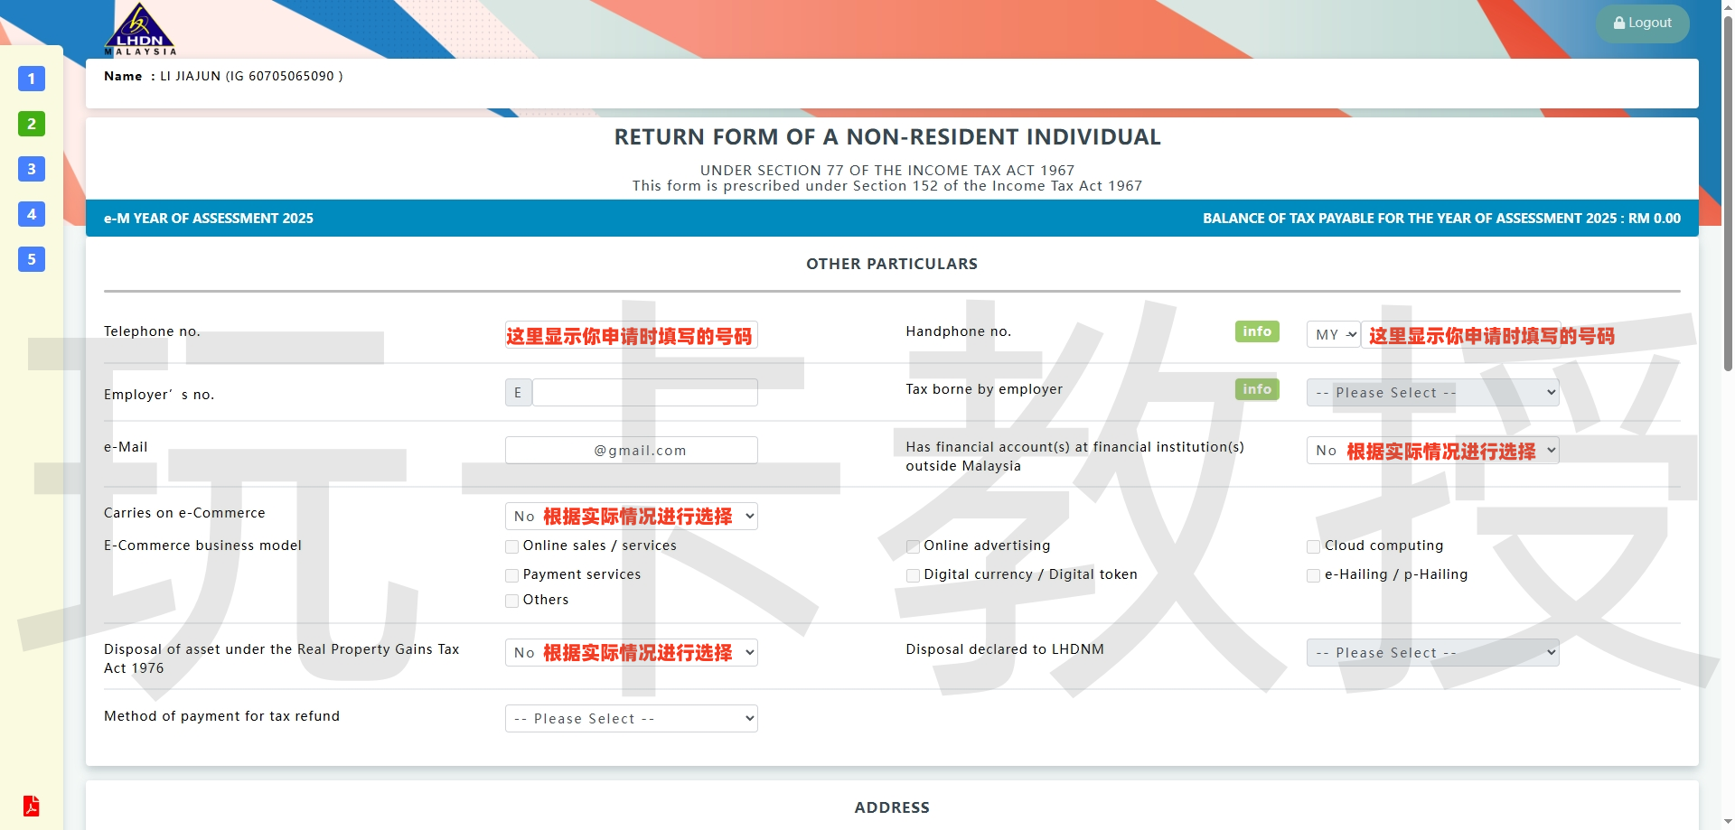Click the 'OTHER PARTICULARS' section heading
Viewport: 1735px width, 830px height.
pyautogui.click(x=892, y=264)
